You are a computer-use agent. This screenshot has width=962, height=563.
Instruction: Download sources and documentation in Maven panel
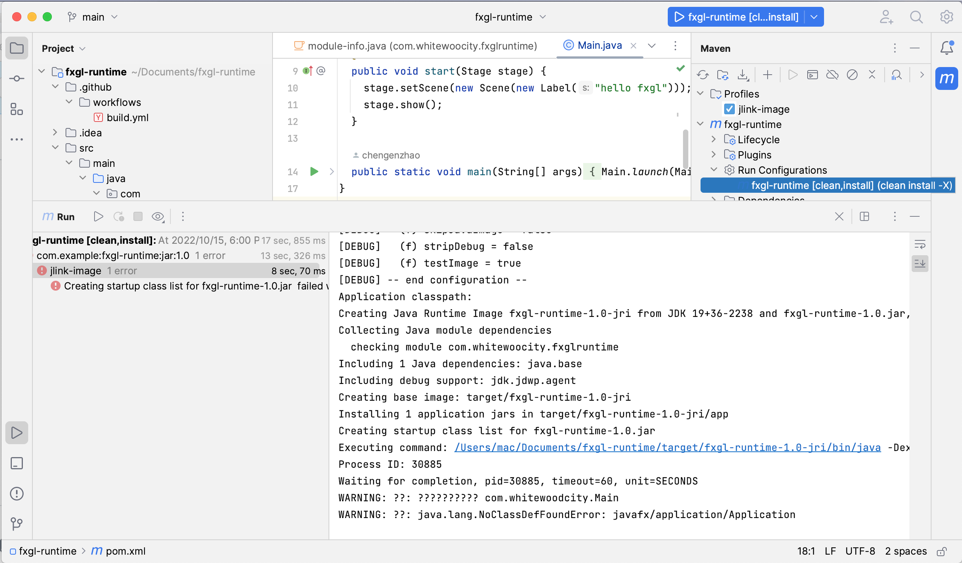(743, 74)
